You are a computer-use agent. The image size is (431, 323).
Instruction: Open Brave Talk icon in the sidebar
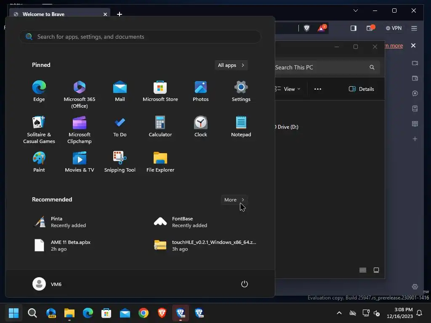tap(415, 63)
